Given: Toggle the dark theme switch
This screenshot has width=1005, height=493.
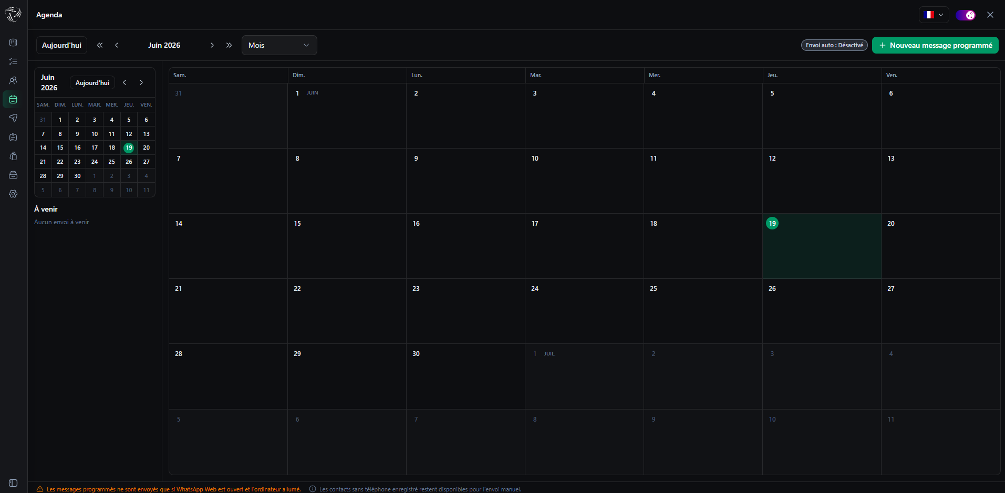Looking at the screenshot, I should (x=966, y=15).
